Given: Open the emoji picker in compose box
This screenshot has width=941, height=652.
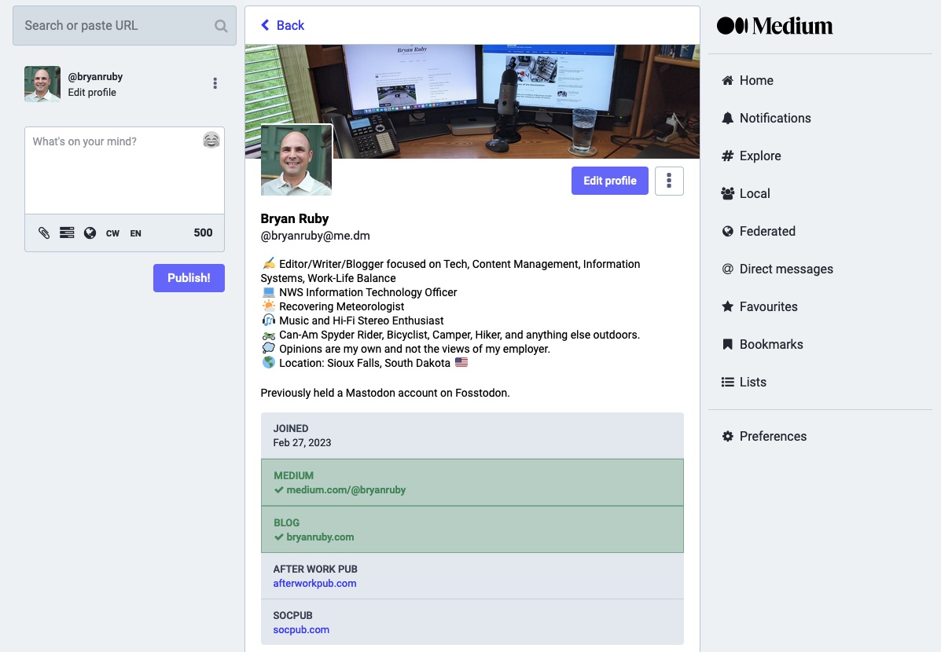Looking at the screenshot, I should (x=211, y=141).
